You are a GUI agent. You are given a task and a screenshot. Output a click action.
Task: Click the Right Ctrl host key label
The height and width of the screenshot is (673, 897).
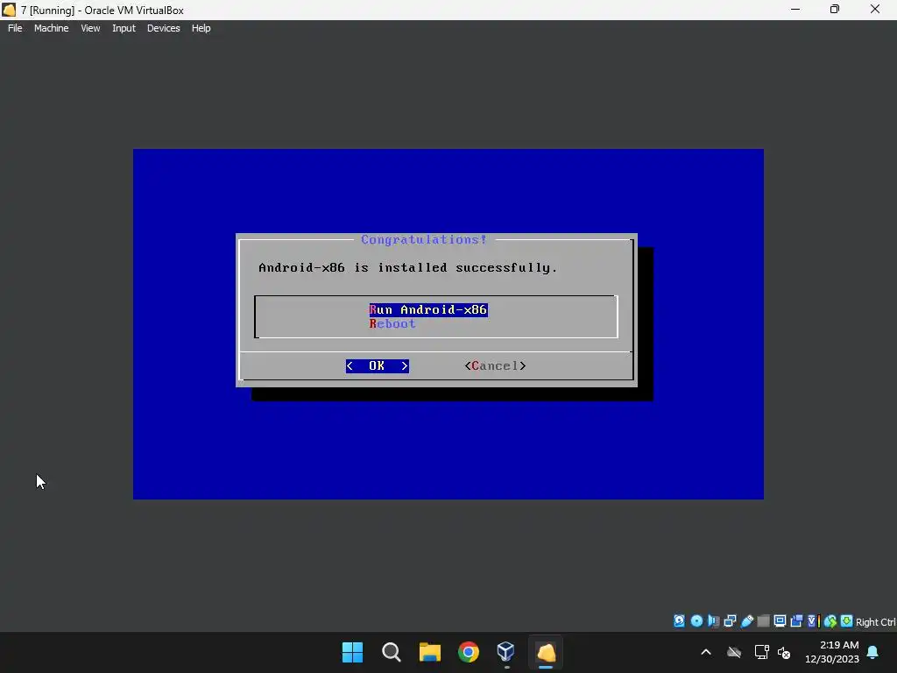click(x=875, y=622)
